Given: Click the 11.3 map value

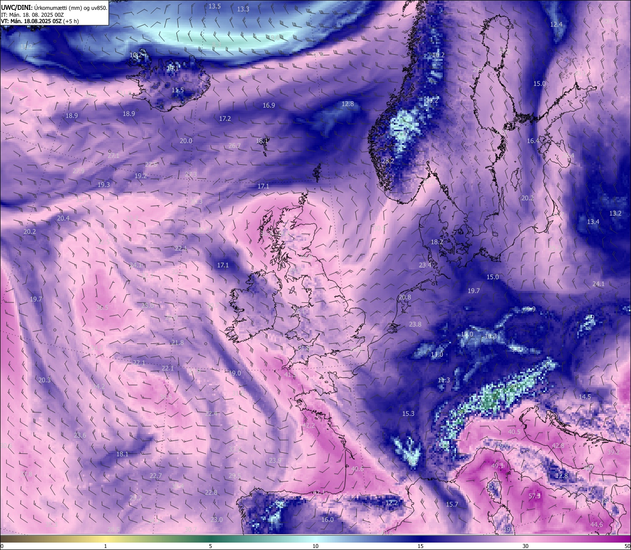Looking at the screenshot, I should coord(444,380).
